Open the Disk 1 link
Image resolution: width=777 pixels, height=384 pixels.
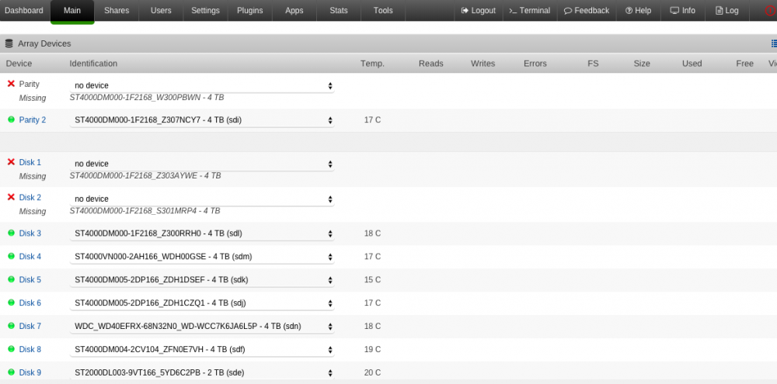tap(30, 162)
